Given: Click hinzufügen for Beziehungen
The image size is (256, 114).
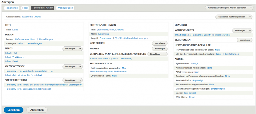Looking at the screenshot, I should tap(244, 40).
